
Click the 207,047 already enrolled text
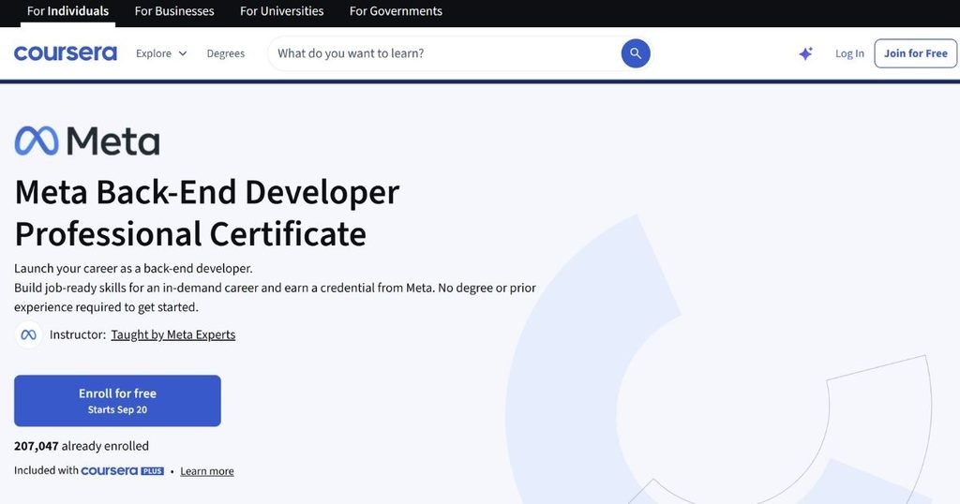82,446
